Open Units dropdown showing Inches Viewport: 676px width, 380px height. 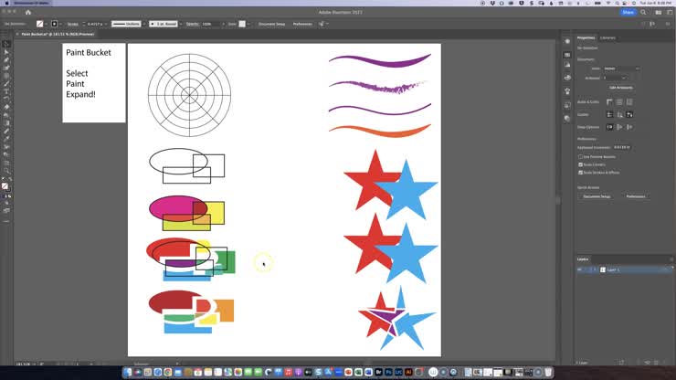(621, 69)
